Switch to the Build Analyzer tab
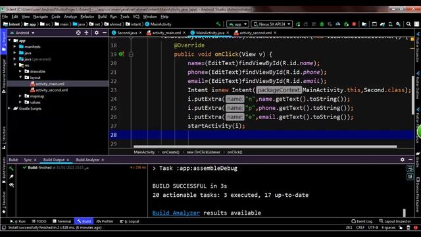Screen dimensions: 421x237 [87, 160]
